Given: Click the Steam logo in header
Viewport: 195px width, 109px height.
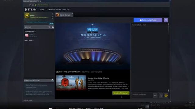Looking at the screenshot, I should click(x=30, y=9).
